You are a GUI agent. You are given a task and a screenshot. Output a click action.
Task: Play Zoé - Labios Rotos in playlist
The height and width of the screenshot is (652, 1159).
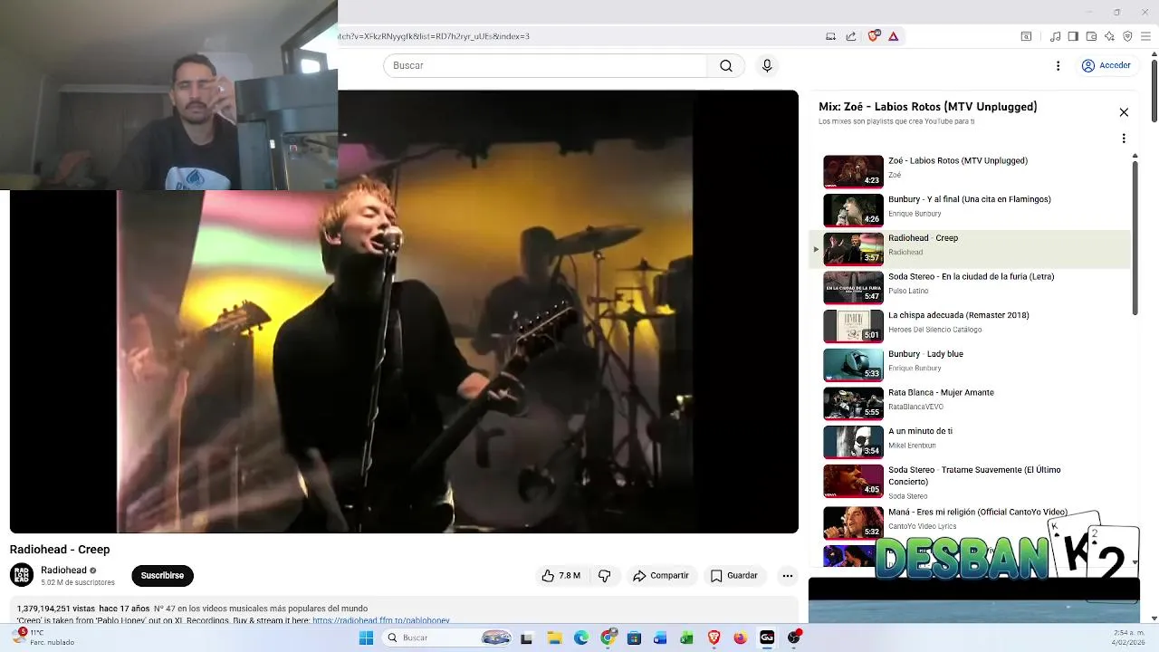coord(970,172)
